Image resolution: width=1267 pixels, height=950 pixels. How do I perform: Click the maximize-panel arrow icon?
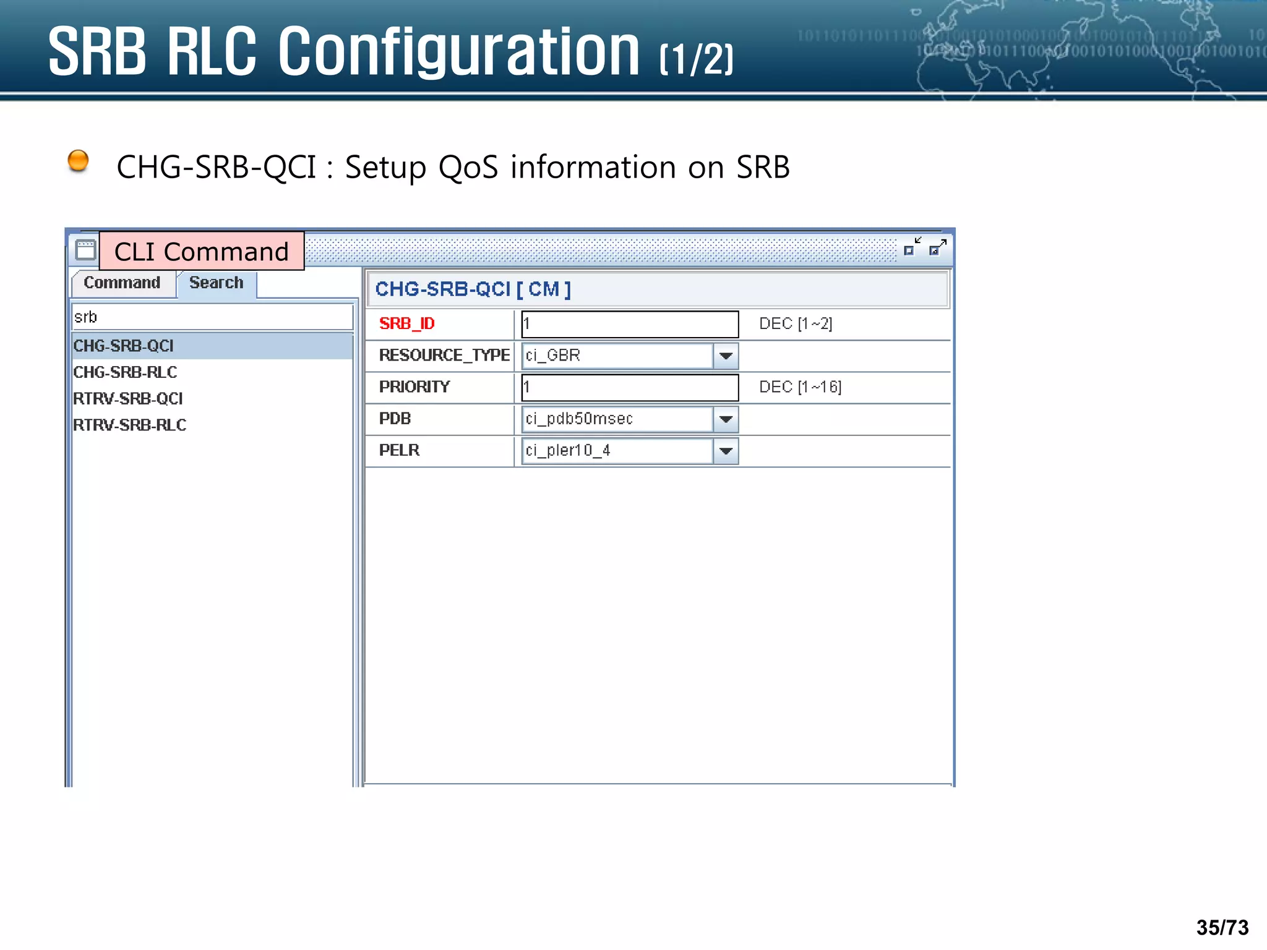(938, 247)
